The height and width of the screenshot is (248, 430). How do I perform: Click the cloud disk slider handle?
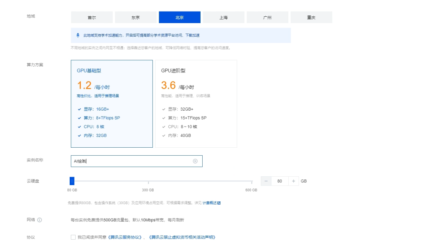coord(72,181)
